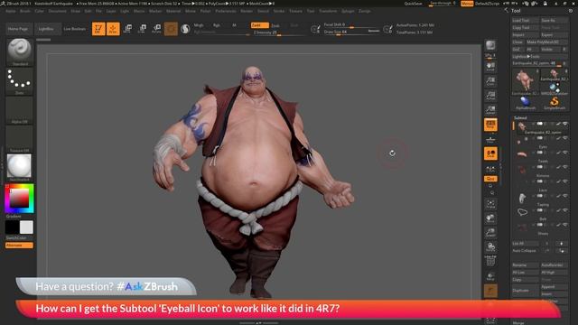Activate the Edit mode button
The width and height of the screenshot is (578, 325).
pyautogui.click(x=98, y=29)
